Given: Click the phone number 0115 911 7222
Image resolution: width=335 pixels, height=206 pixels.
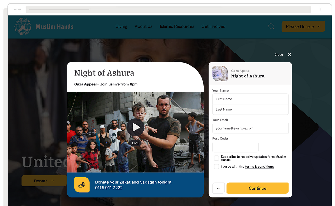Looking at the screenshot, I should (x=109, y=188).
